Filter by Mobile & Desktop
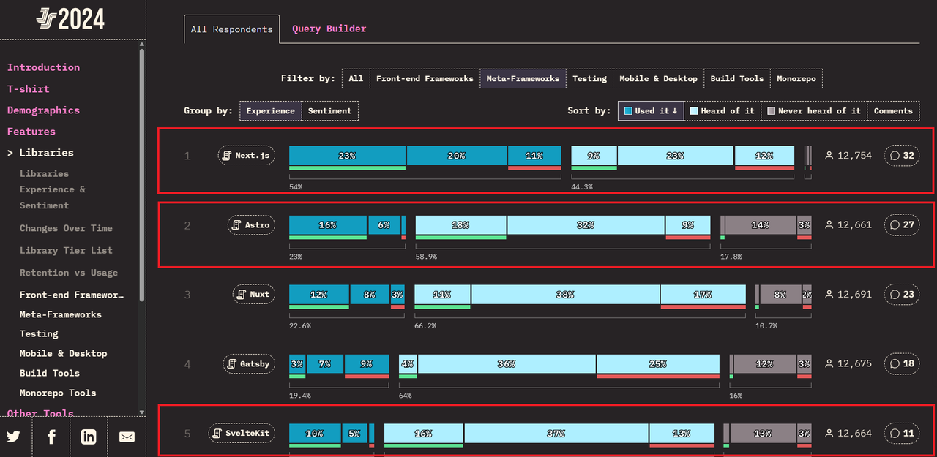The image size is (937, 457). (x=659, y=78)
